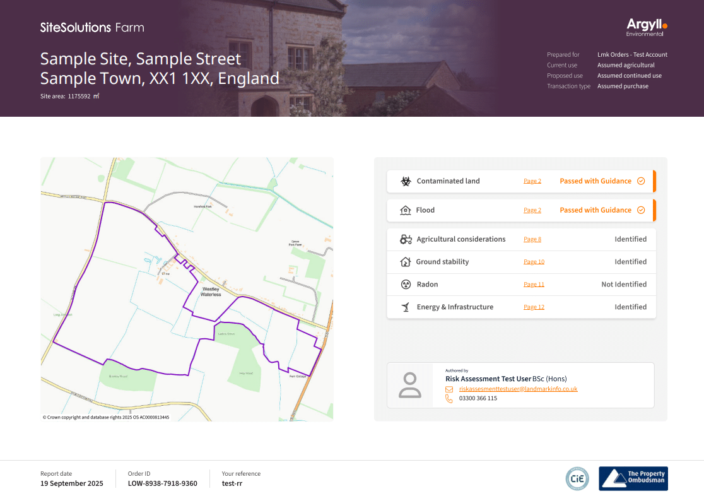Open Page 12 Energy & Infrastructure link
This screenshot has height=496, width=704.
coord(534,307)
